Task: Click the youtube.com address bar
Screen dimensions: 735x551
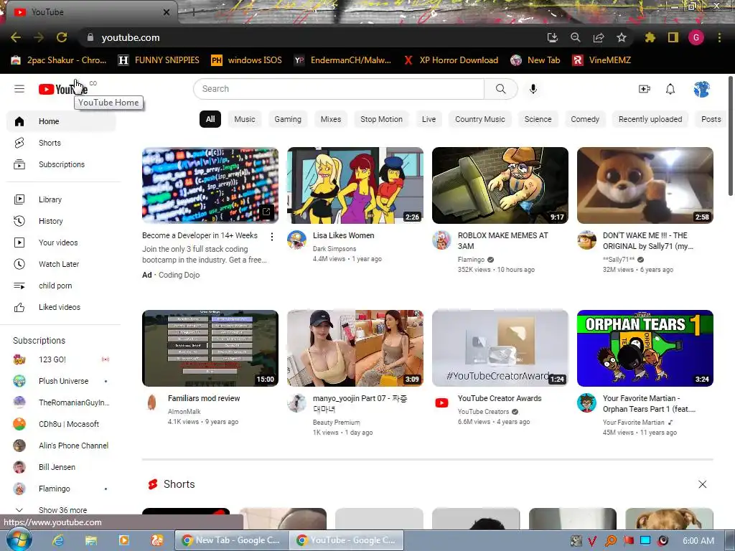Action: (x=309, y=37)
